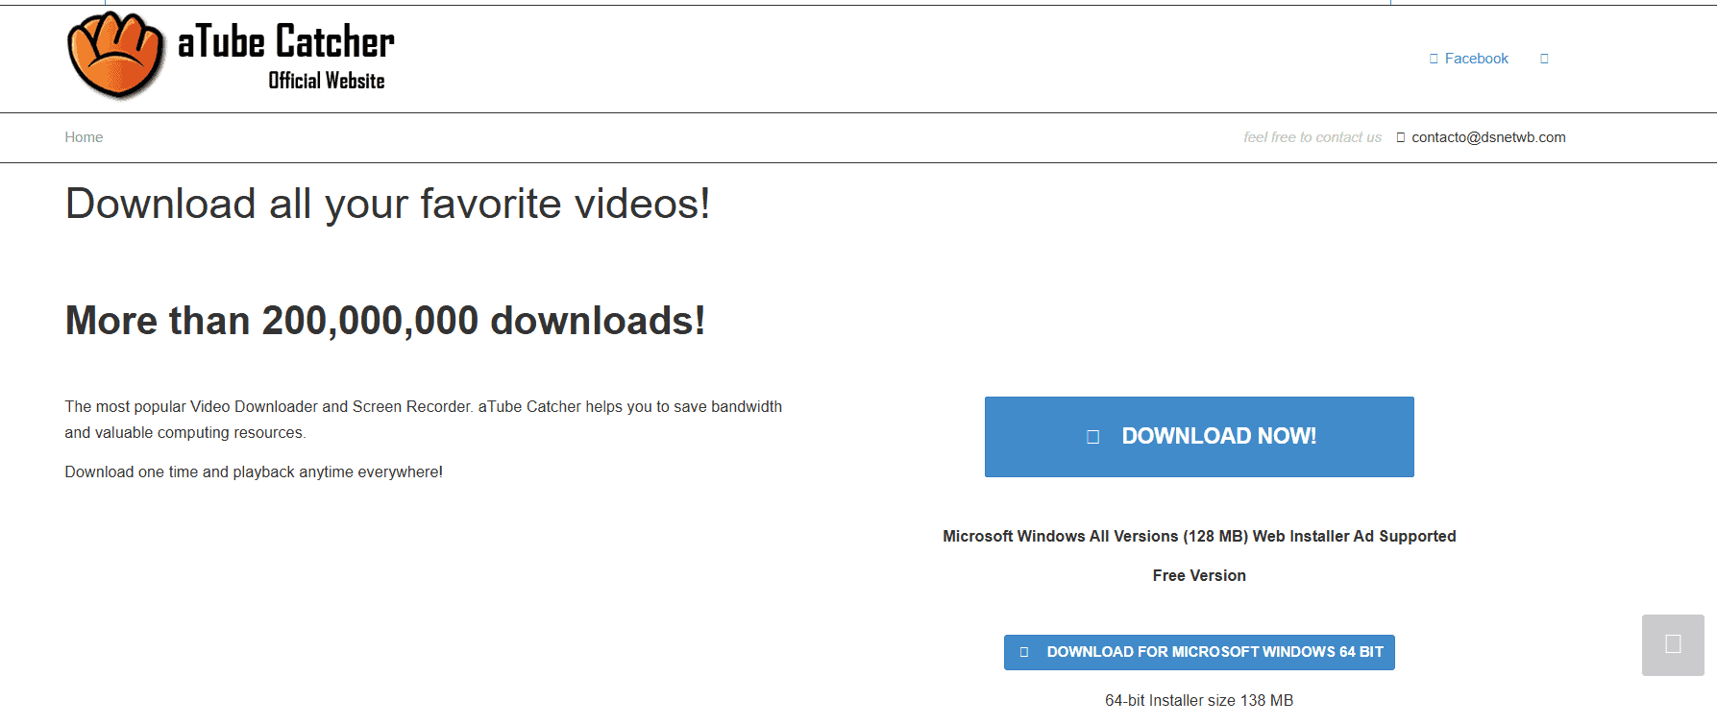Click the social icon right of Facebook link
Viewport: 1717px width, 725px height.
tap(1544, 59)
